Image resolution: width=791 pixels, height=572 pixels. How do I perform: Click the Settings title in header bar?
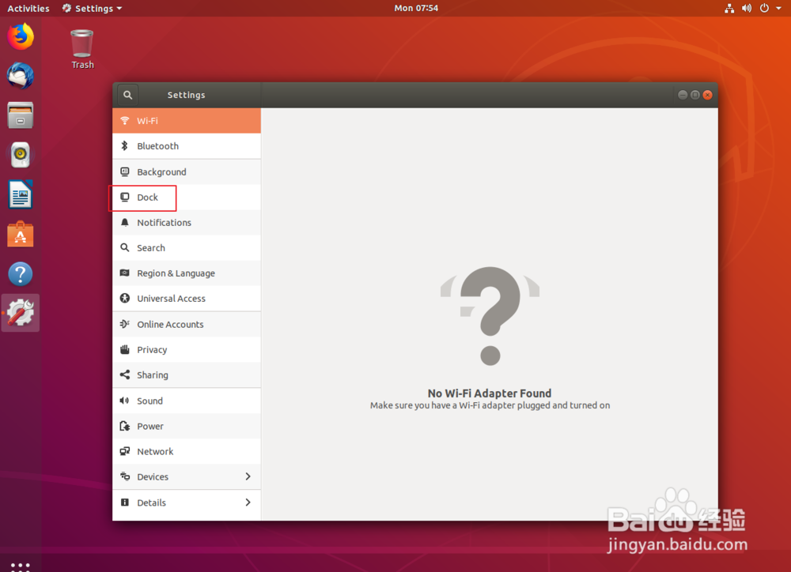coord(186,95)
